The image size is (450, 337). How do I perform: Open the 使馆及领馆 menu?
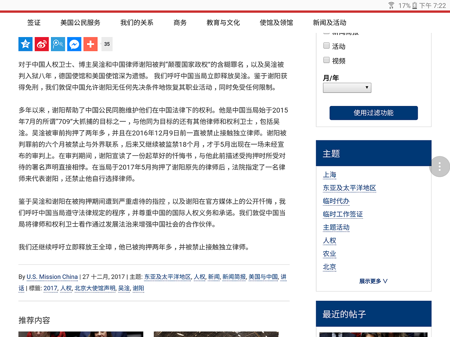tap(276, 22)
